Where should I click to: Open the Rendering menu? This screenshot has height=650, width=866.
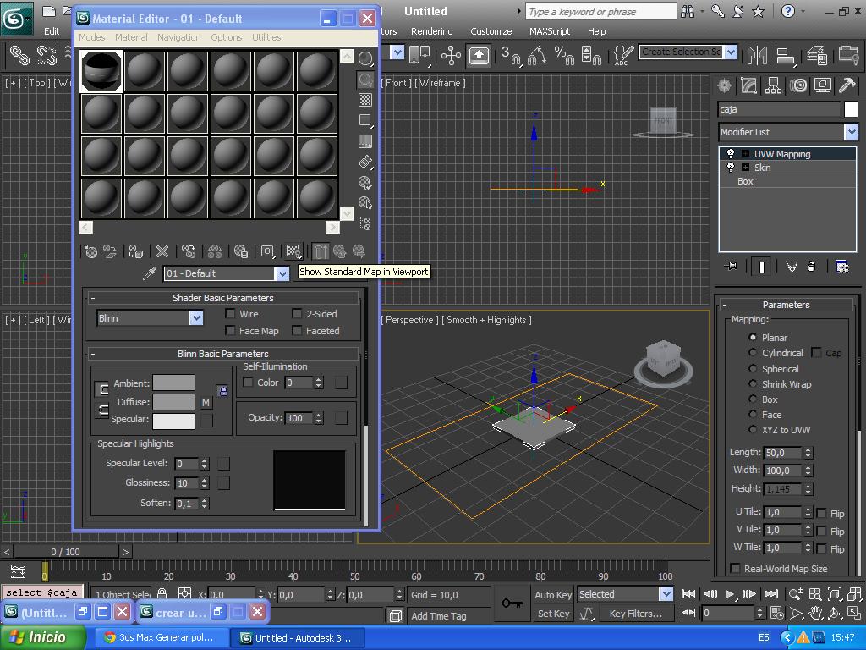pyautogui.click(x=432, y=31)
